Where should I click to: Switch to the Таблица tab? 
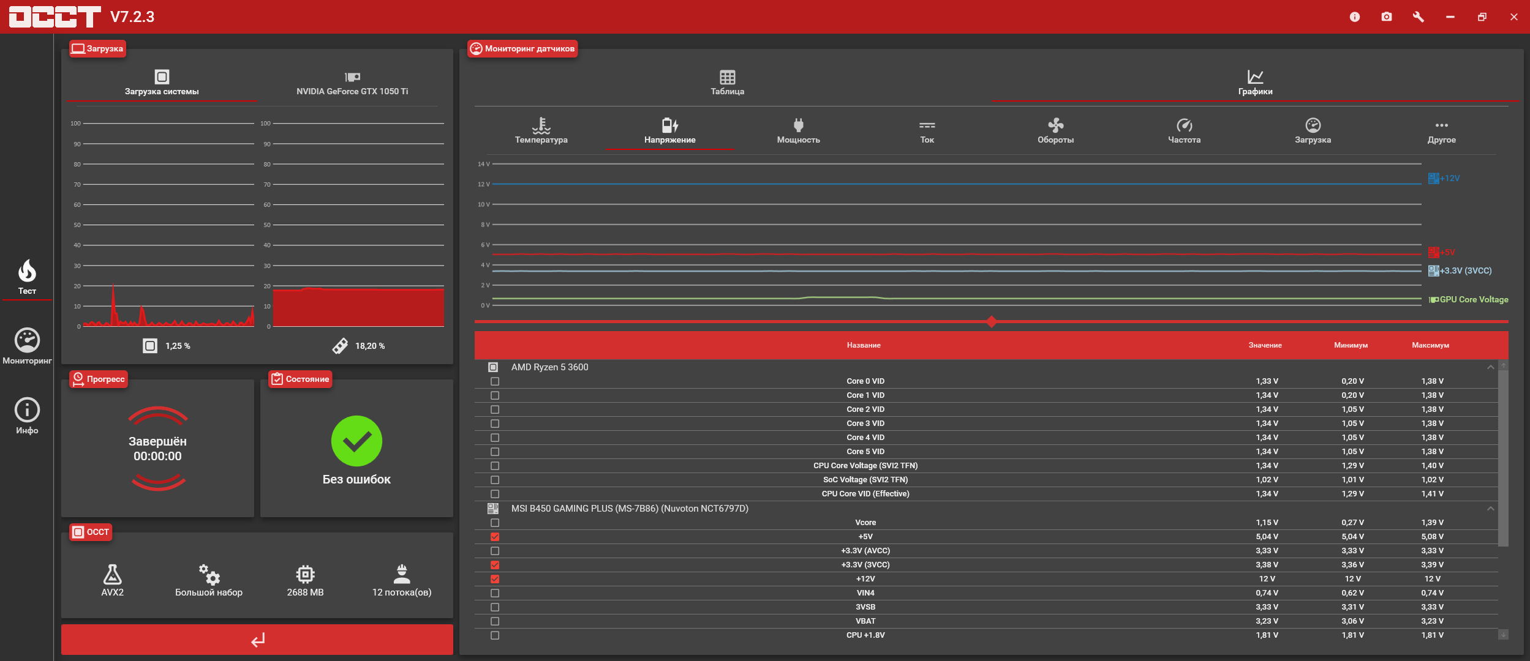(727, 83)
